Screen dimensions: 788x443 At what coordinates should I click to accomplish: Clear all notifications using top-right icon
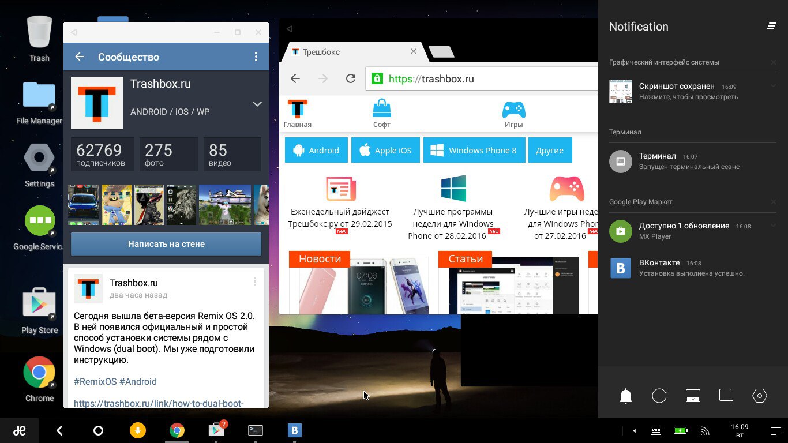(x=771, y=27)
